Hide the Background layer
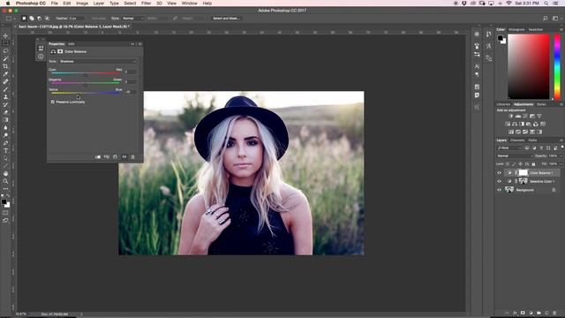This screenshot has width=565, height=318. [x=499, y=190]
